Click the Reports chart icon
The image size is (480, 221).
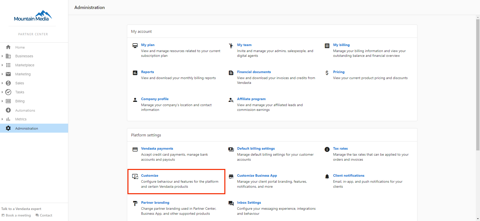tap(135, 73)
